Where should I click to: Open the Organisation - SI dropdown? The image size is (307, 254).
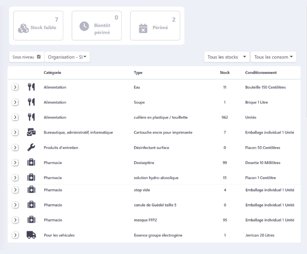[67, 57]
